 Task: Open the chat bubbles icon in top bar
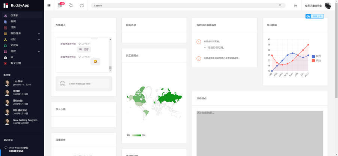point(71,5)
